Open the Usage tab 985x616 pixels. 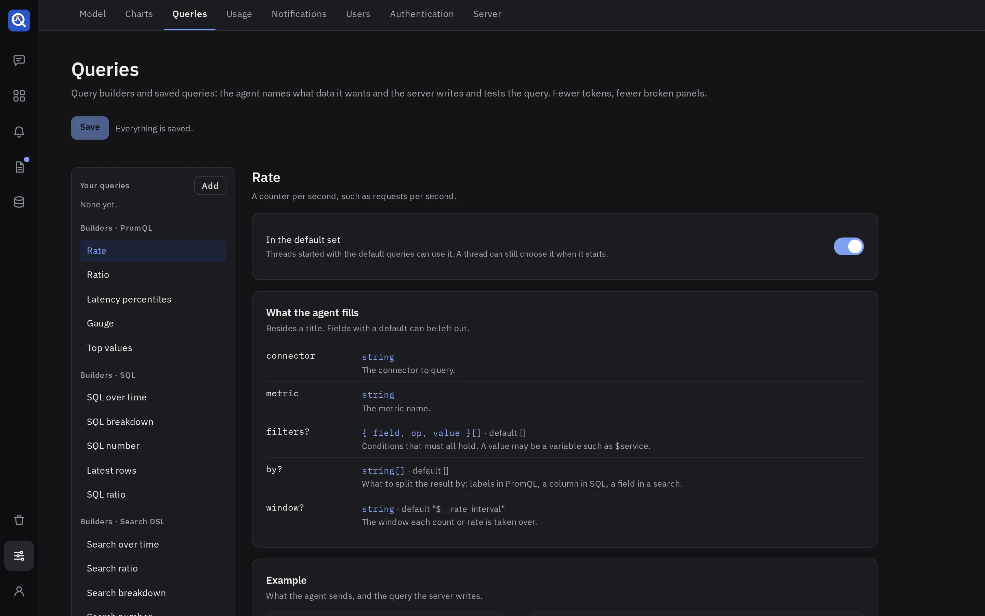pos(239,14)
